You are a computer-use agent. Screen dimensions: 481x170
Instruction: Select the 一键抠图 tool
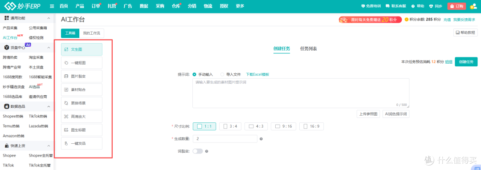[x=82, y=63]
